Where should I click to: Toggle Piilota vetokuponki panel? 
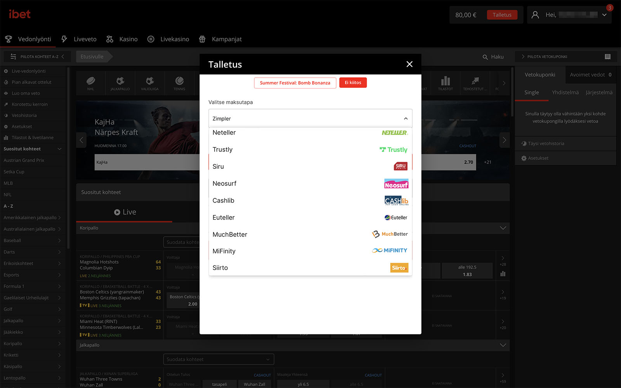click(x=546, y=57)
